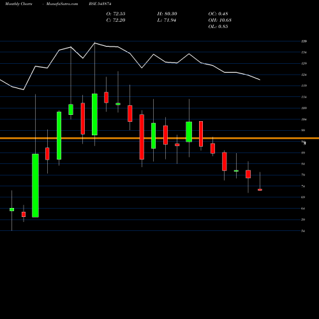The width and height of the screenshot is (319, 319).
Task: Click the 119 price axis label
Action: 304,86
